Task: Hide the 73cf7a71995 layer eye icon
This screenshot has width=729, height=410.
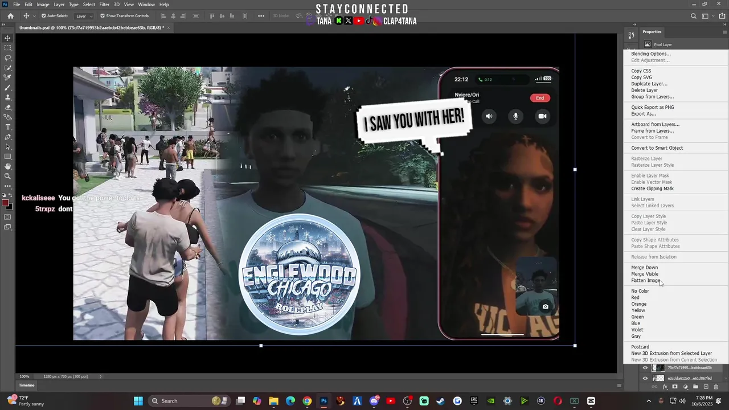Action: pyautogui.click(x=645, y=368)
